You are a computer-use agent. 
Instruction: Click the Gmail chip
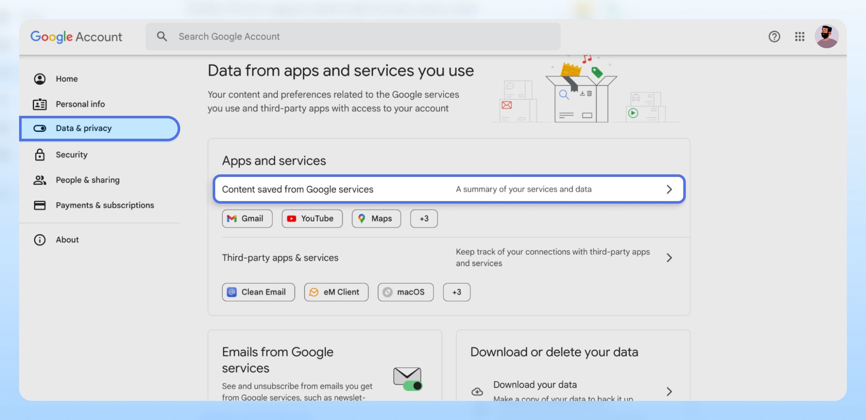[x=247, y=219]
